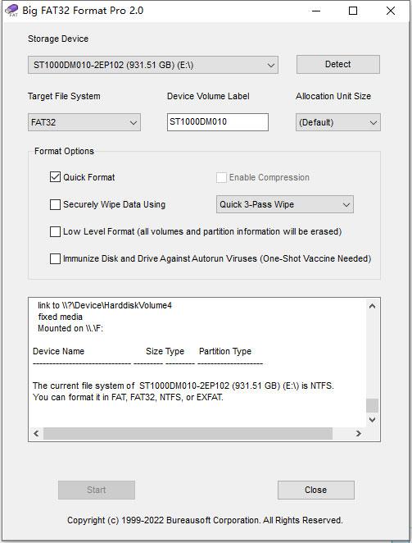
Task: Maximize the Big FAT32 Format window
Action: (353, 11)
